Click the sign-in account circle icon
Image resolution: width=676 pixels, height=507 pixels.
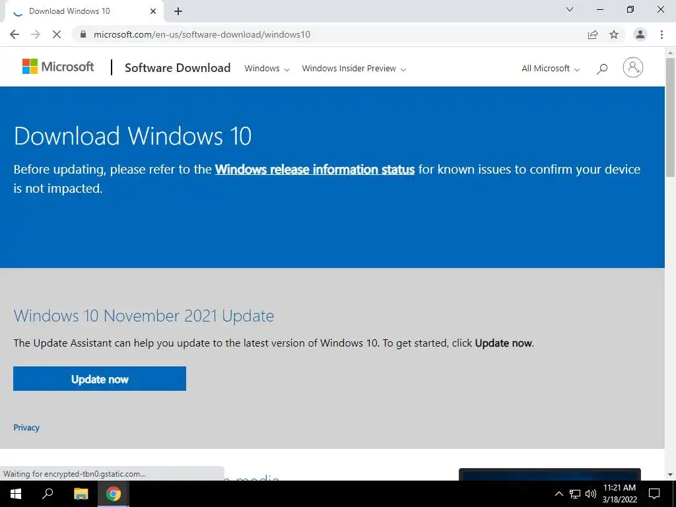coord(633,67)
